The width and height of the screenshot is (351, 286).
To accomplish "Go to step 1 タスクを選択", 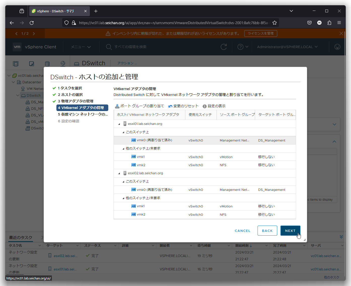I will (70, 88).
